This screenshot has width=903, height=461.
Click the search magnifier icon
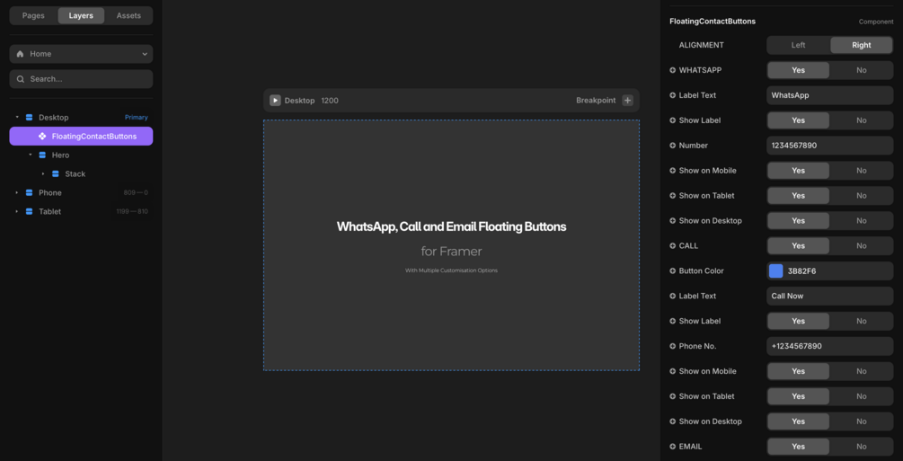click(21, 79)
